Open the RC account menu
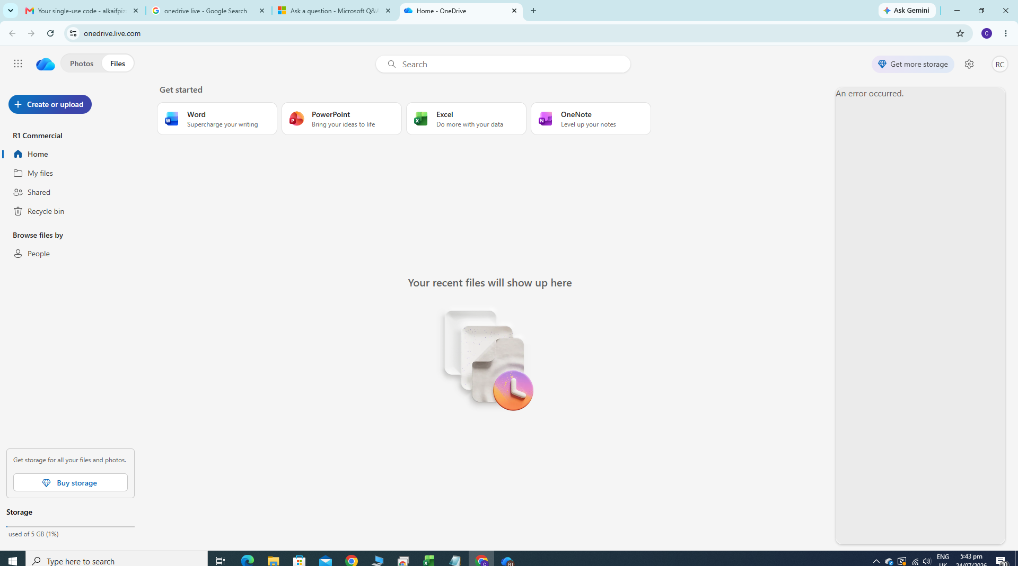The height and width of the screenshot is (566, 1018). coord(999,64)
